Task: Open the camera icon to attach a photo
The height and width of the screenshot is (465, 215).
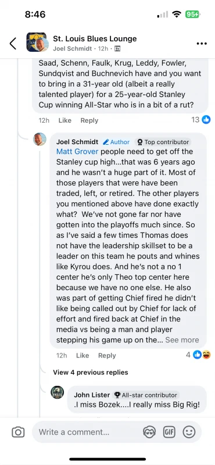Action: tap(18, 432)
